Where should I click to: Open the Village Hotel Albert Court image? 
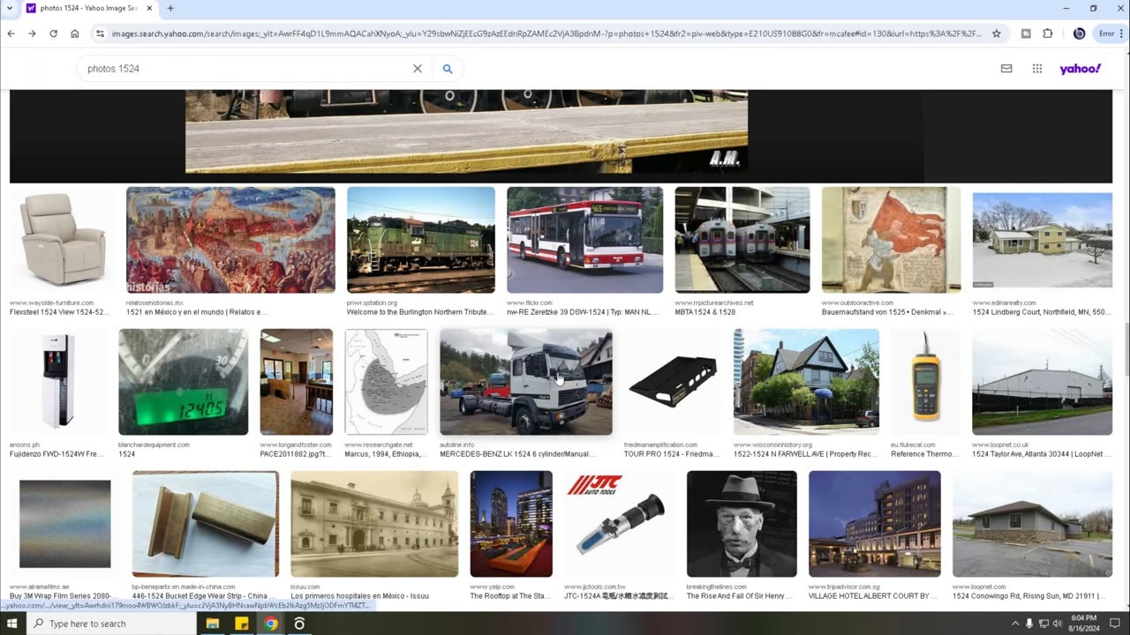875,524
